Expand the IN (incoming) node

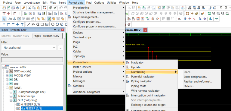(11, 96)
